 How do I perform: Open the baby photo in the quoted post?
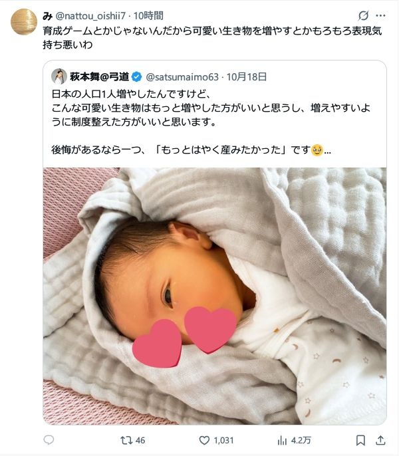pyautogui.click(x=215, y=296)
